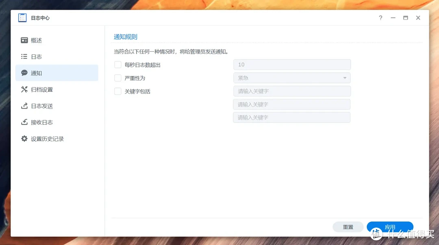Click the 接收日志 download icon
Viewport: 439px width, 245px height.
24,122
